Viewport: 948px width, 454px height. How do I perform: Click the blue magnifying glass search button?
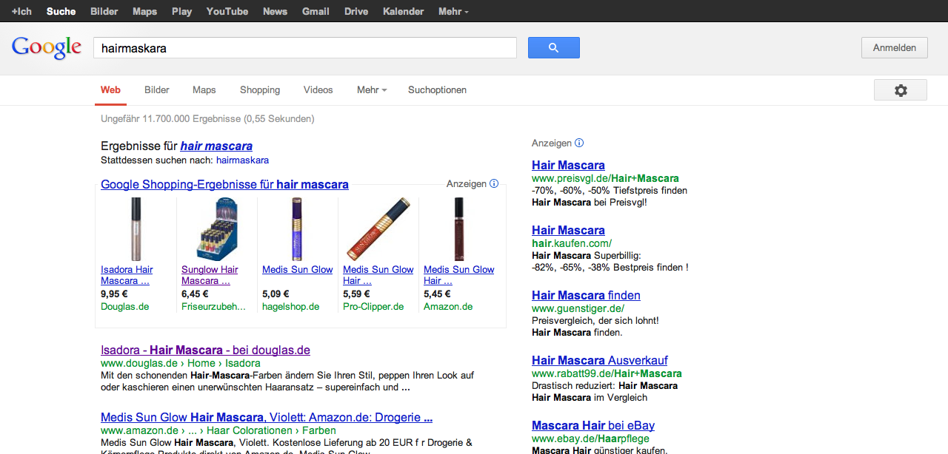[553, 48]
